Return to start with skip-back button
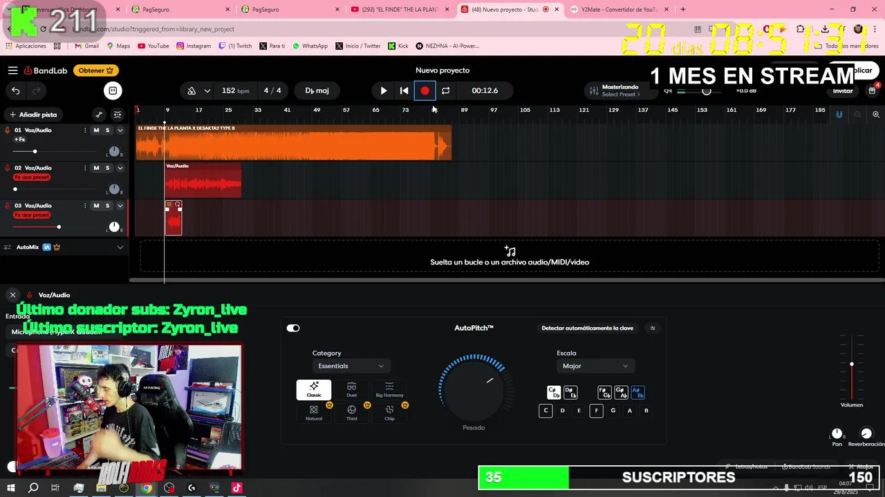This screenshot has width=885, height=497. pyautogui.click(x=404, y=90)
